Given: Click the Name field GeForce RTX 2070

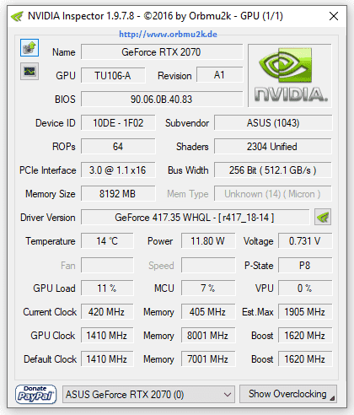Looking at the screenshot, I should tap(162, 52).
